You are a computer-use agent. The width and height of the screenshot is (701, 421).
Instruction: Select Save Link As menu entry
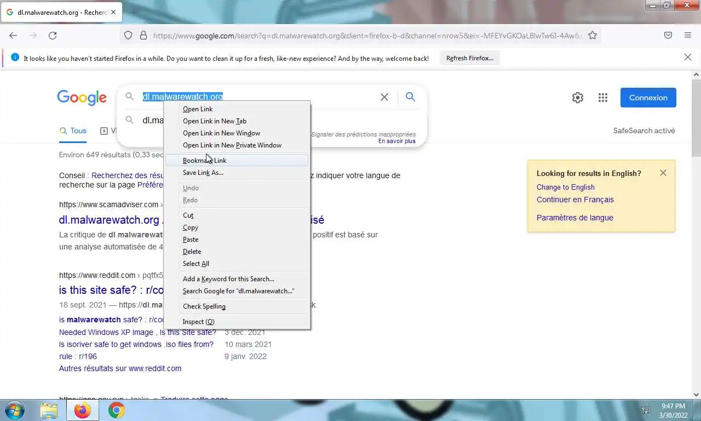(x=237, y=173)
